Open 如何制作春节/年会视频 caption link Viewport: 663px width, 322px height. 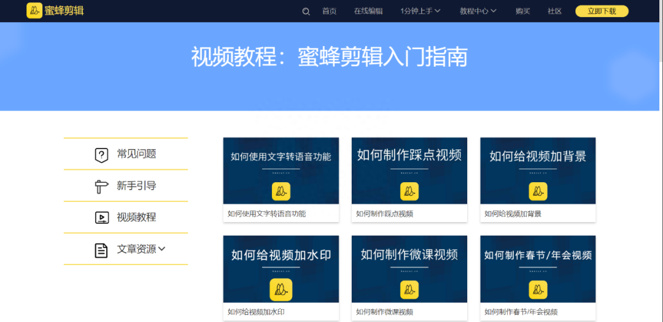coord(521,312)
